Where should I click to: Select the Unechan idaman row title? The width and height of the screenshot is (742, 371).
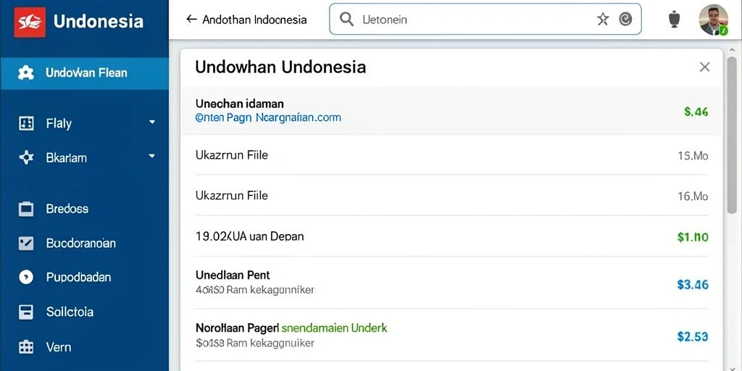239,103
